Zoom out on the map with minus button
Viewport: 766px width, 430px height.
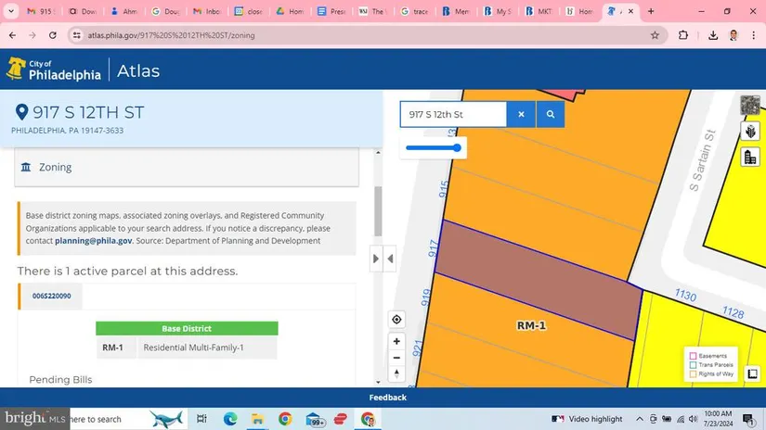point(396,358)
